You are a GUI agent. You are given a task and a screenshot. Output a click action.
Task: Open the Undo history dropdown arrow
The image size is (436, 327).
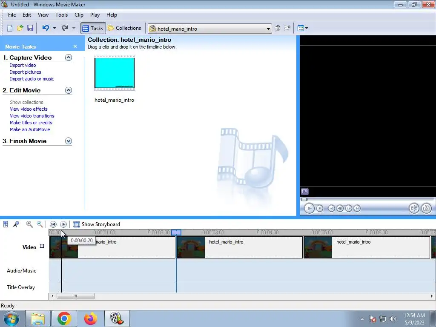tap(54, 28)
